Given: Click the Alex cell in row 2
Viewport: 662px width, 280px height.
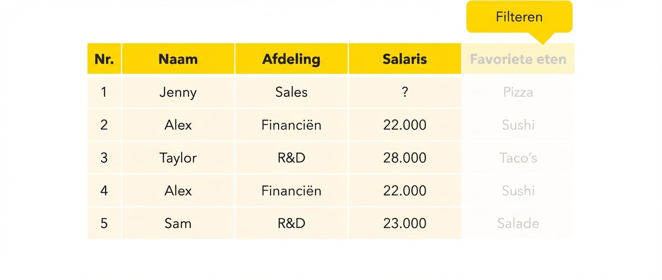Looking at the screenshot, I should [178, 125].
